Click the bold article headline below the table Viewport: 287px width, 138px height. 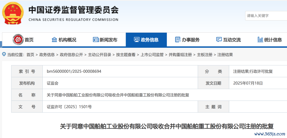coord(167,126)
